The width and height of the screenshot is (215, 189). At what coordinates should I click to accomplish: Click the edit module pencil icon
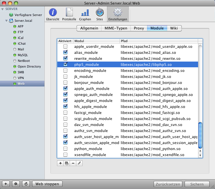click(79, 163)
